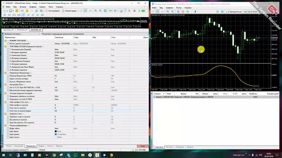The width and height of the screenshot is (282, 158).
Task: Open Google Chrome from the taskbar
Action: coord(54,155)
